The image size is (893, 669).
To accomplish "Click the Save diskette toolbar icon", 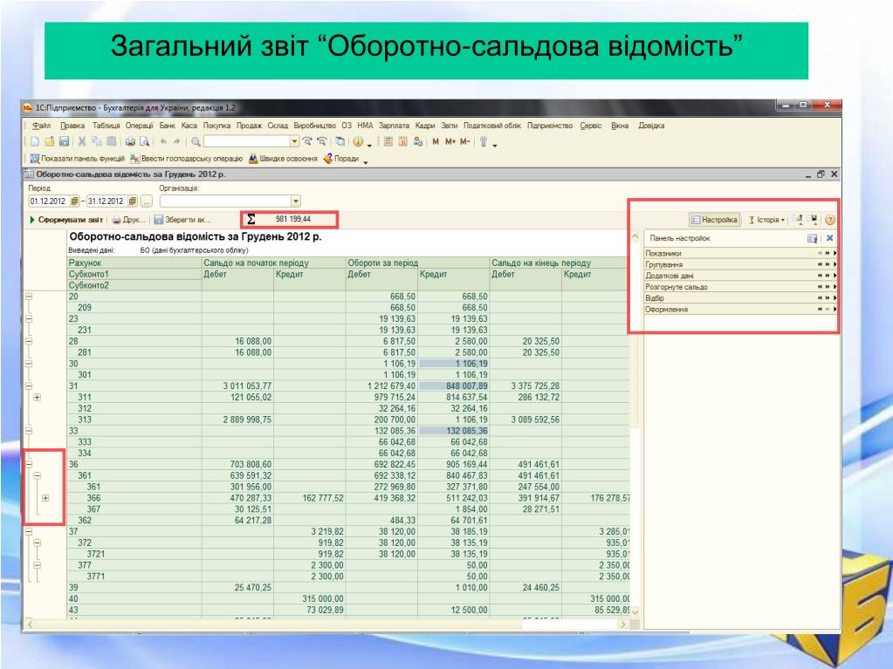I will 64,141.
